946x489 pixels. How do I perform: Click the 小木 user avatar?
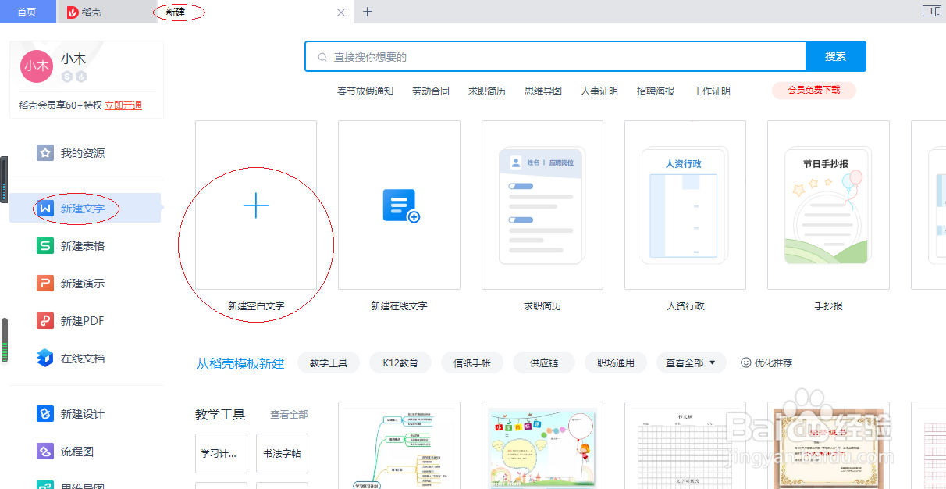click(x=36, y=66)
